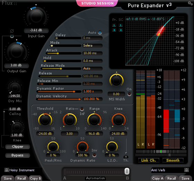
Task: Toggle the phase invert LED button
Action: [12, 36]
